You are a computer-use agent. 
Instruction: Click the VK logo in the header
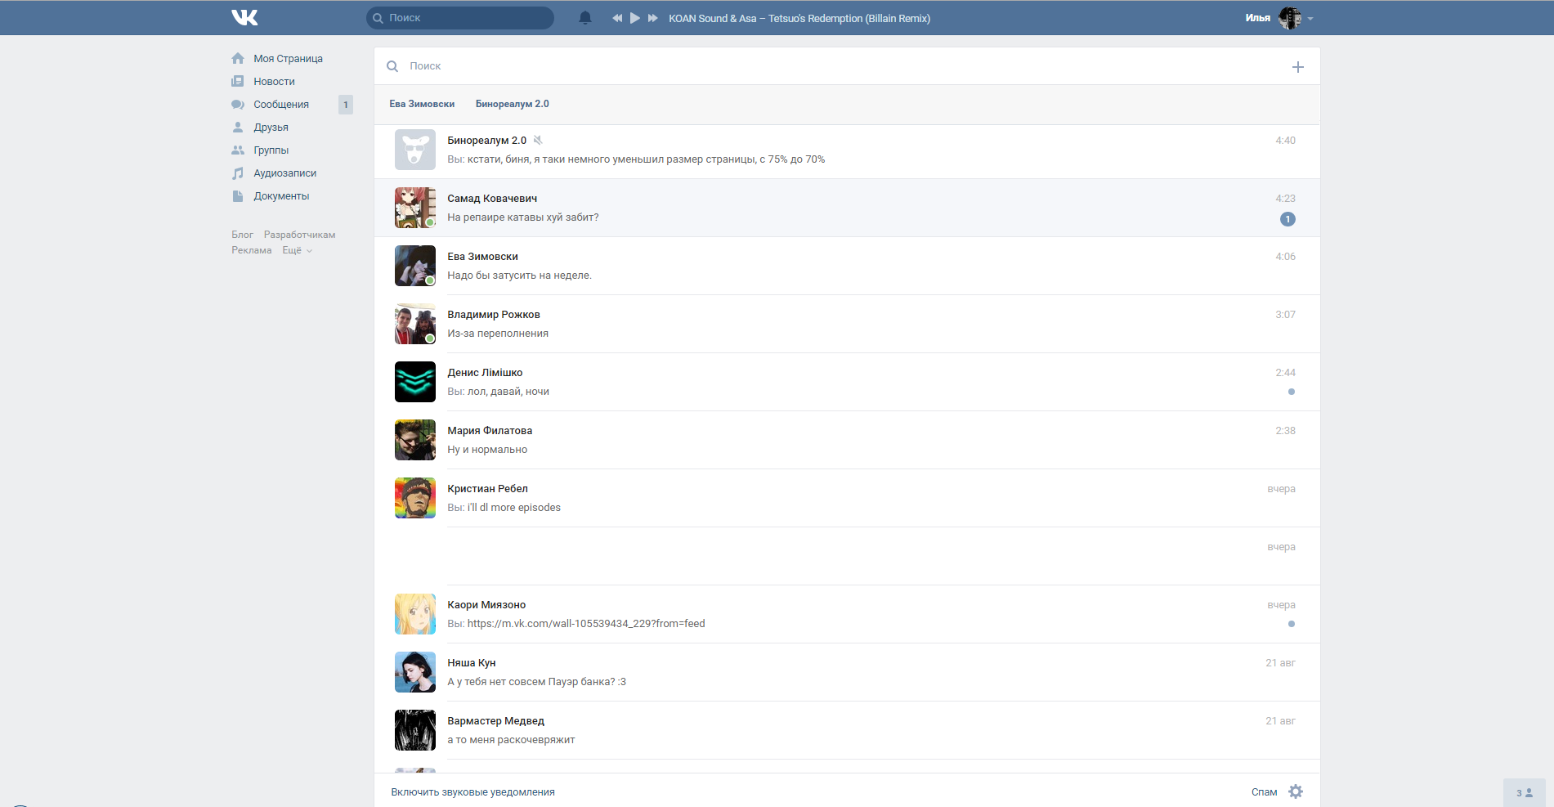point(244,17)
